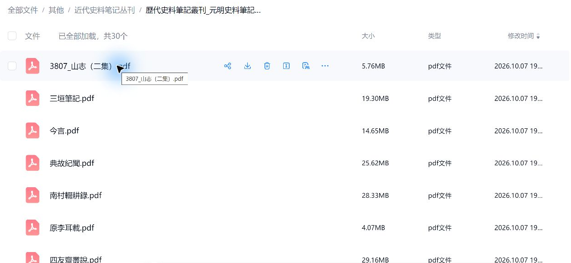Click size value 4.07MB
This screenshot has height=263, width=571.
coord(373,228)
